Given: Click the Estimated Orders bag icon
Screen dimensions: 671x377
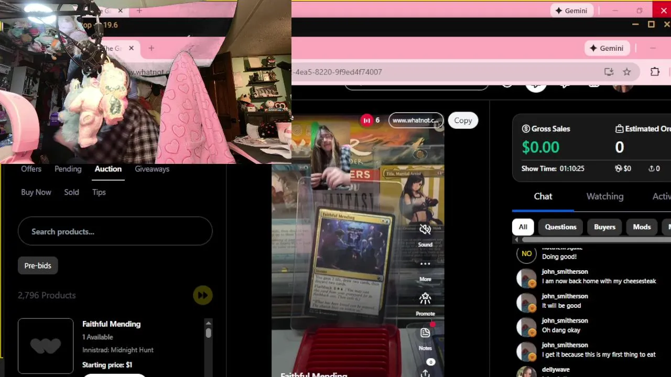Looking at the screenshot, I should click(619, 129).
